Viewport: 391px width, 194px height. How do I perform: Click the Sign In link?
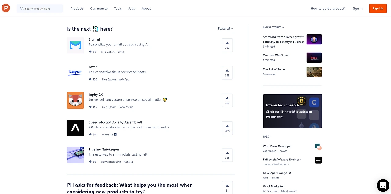pos(357,9)
